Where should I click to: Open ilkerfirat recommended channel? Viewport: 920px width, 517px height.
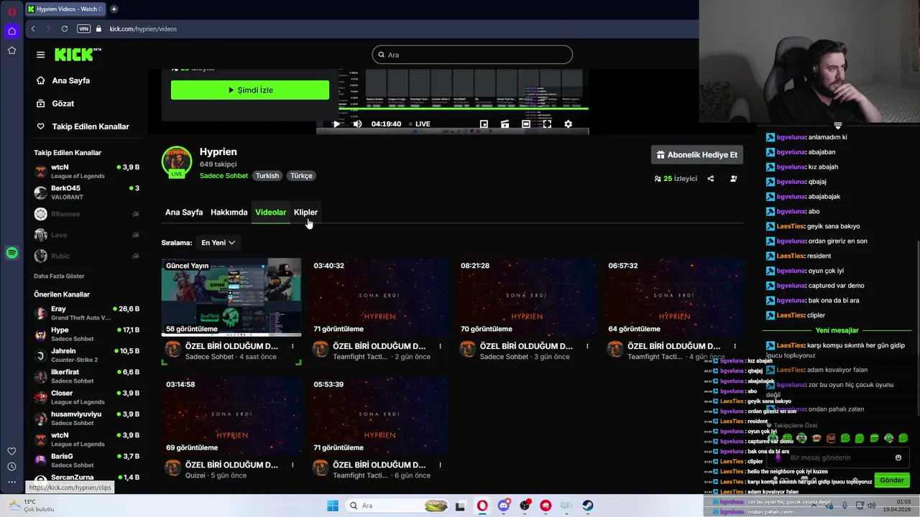(x=87, y=376)
